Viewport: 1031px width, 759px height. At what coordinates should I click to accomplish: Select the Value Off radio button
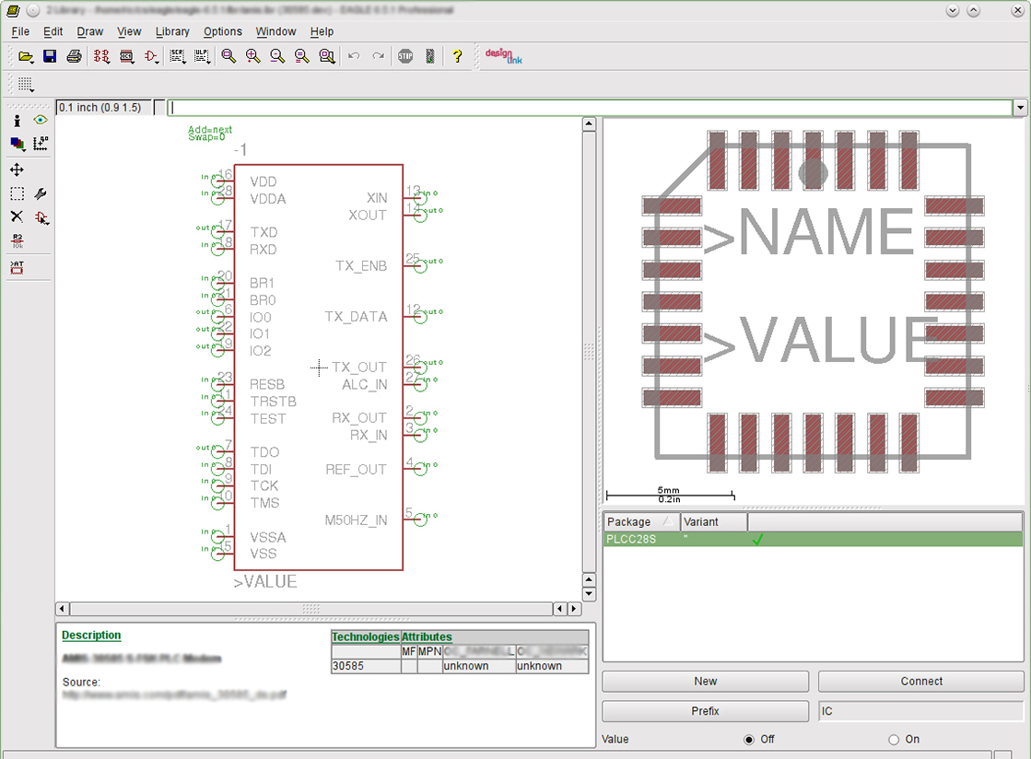tap(749, 740)
